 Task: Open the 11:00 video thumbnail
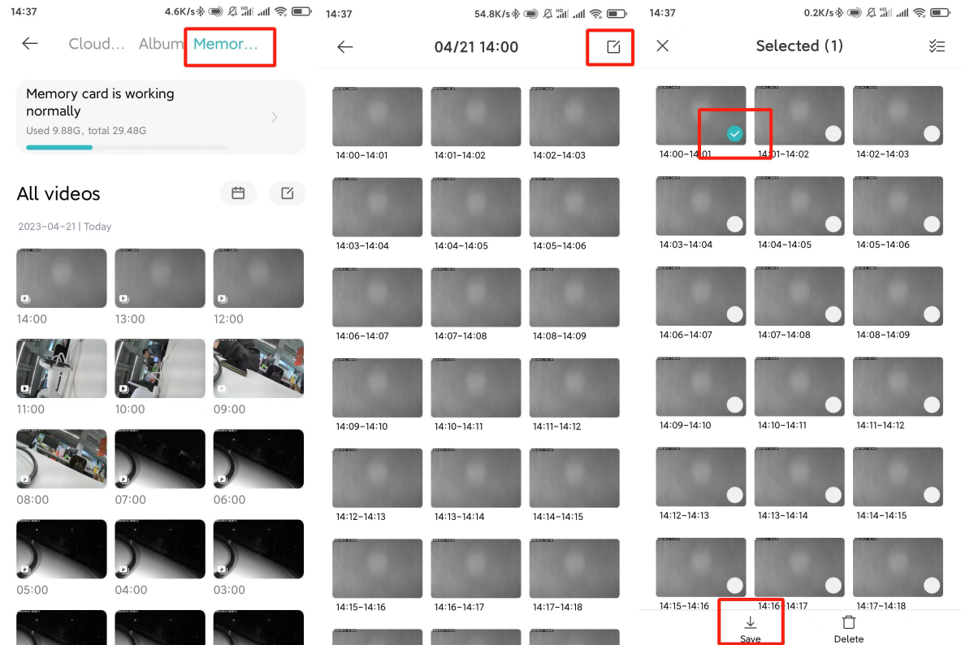pos(62,368)
